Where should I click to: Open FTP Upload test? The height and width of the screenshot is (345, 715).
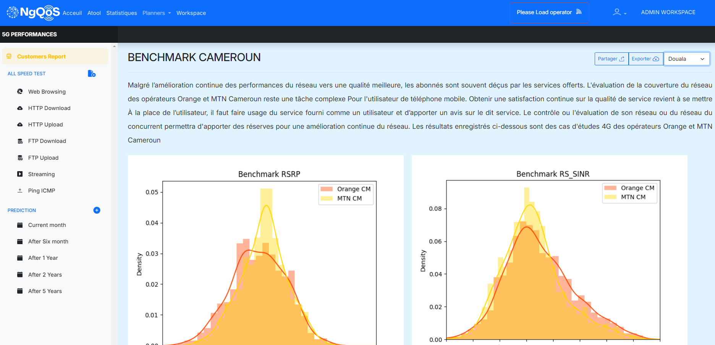pyautogui.click(x=43, y=158)
